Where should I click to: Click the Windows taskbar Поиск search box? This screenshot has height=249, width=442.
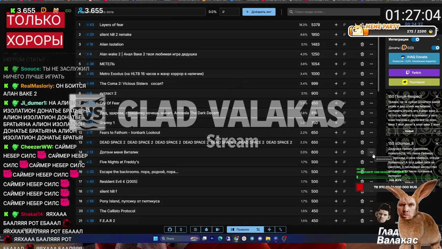click(180, 239)
